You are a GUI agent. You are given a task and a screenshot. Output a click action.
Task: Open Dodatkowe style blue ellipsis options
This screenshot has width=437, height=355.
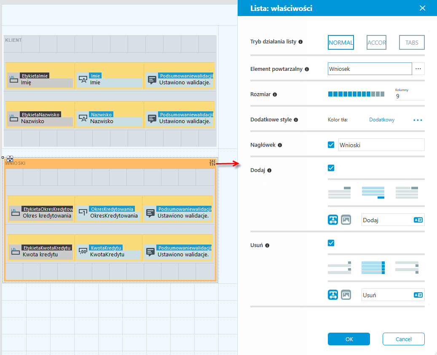(x=418, y=120)
